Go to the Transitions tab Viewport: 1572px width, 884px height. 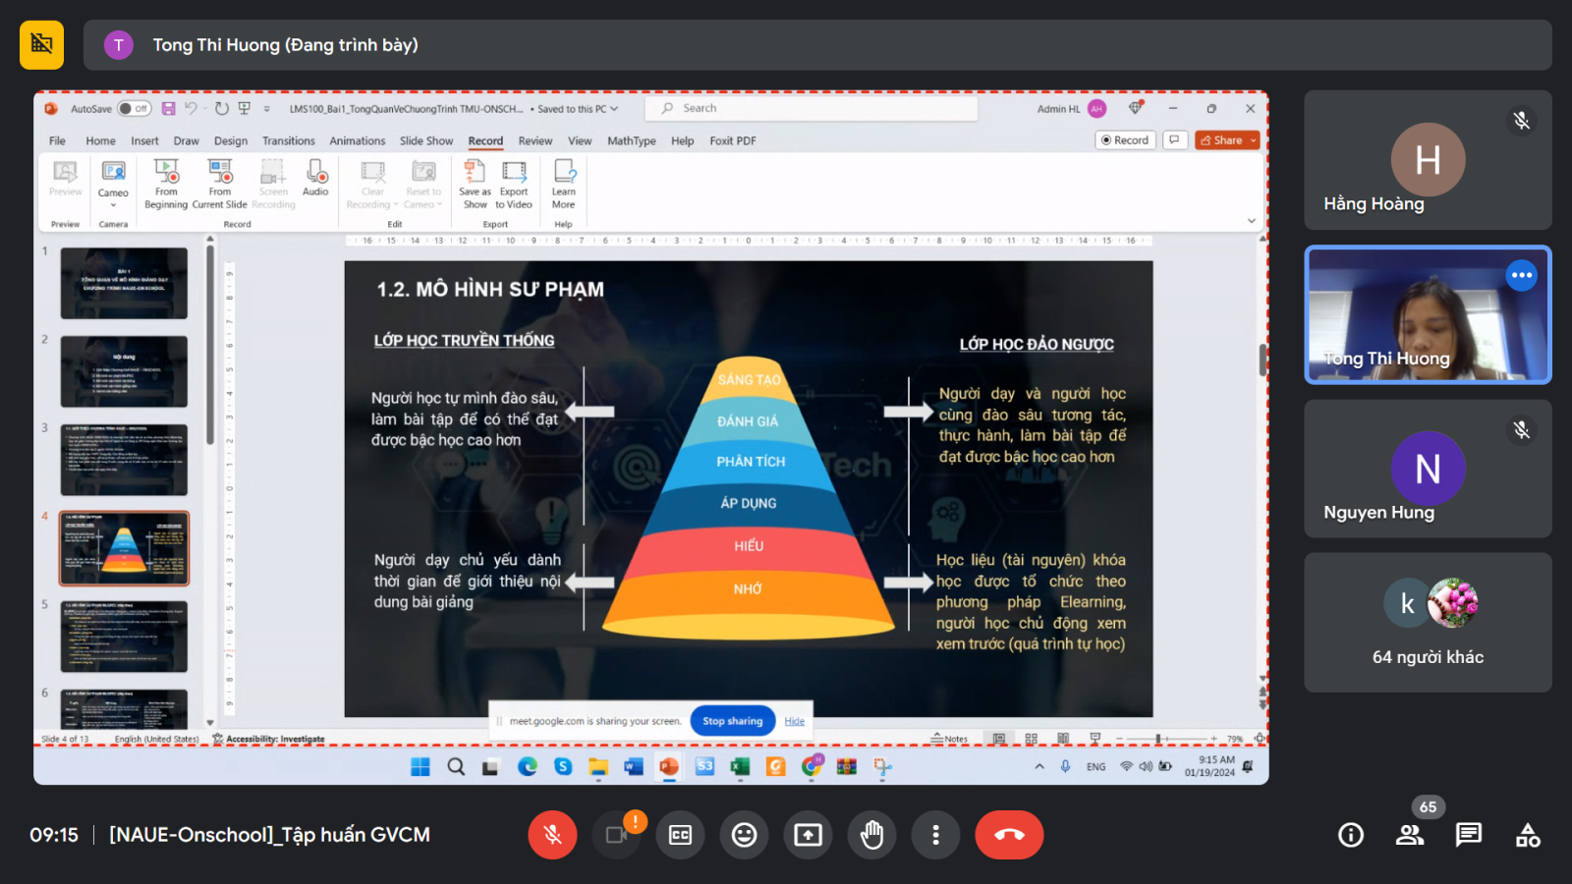tap(289, 141)
